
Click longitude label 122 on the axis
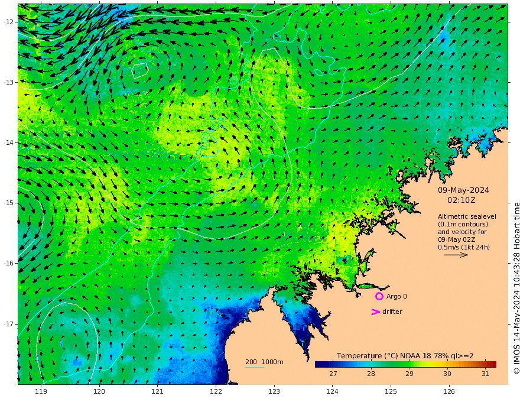(x=216, y=391)
